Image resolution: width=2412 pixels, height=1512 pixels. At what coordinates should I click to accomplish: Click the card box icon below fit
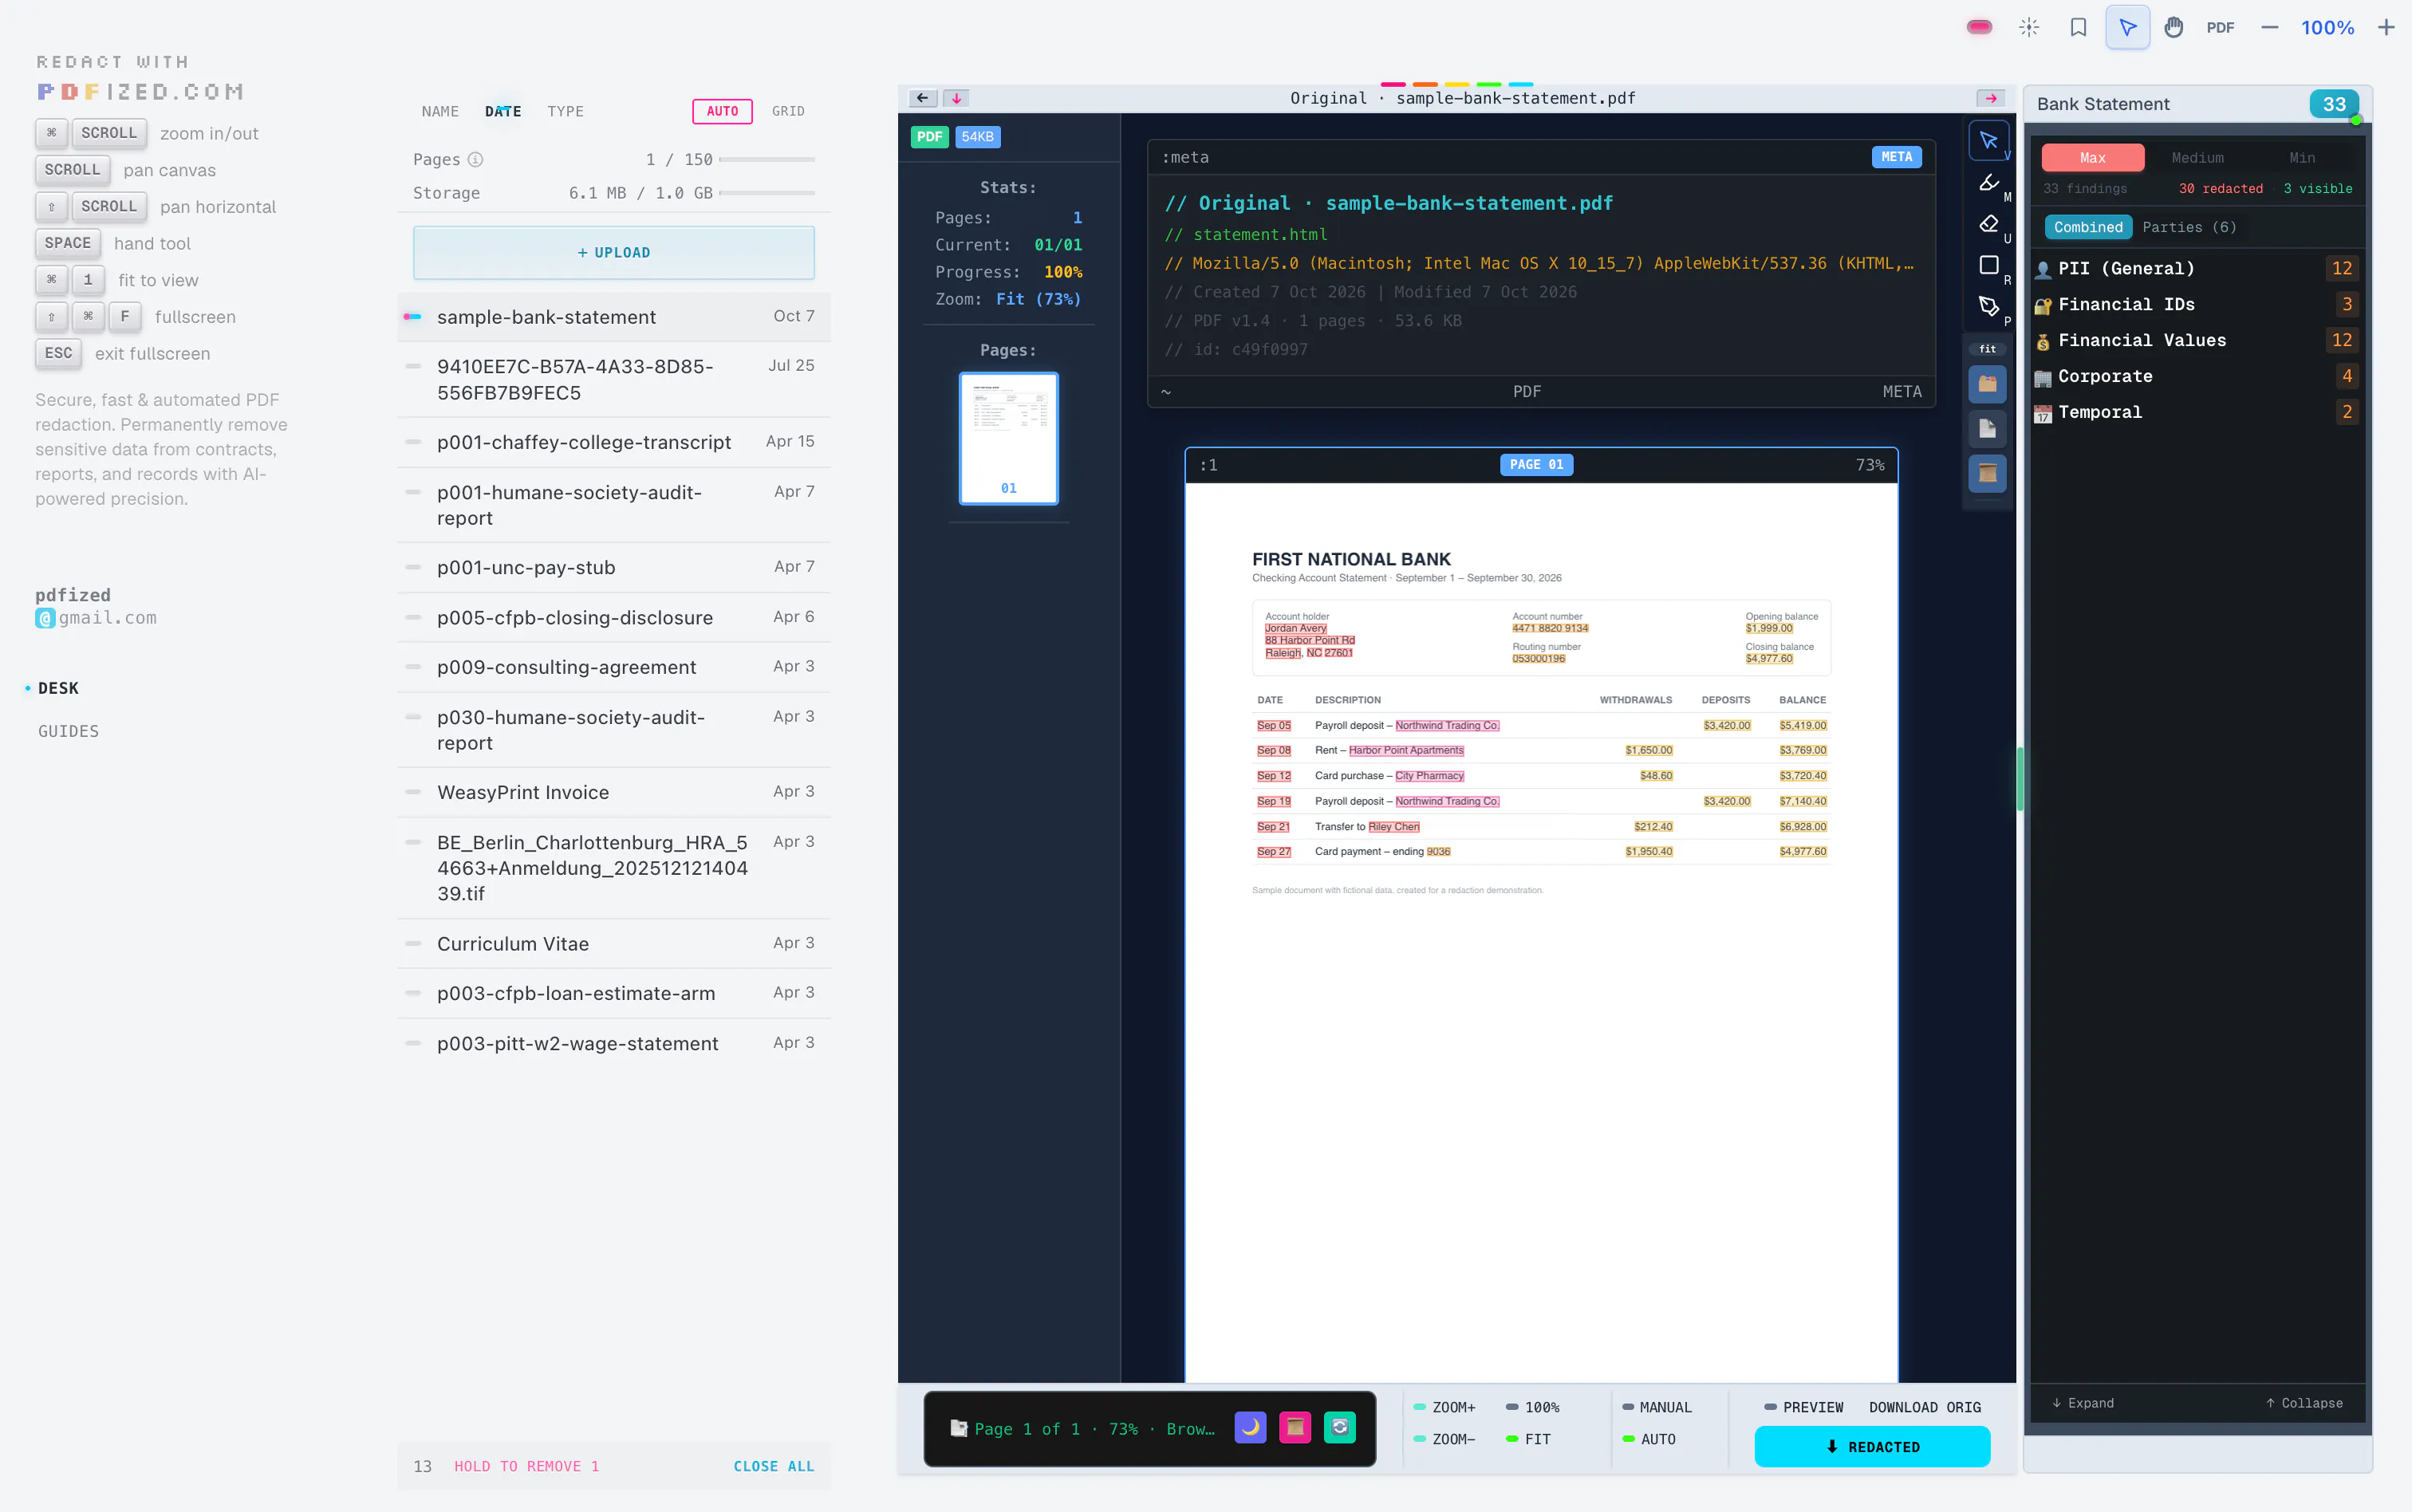point(1987,384)
